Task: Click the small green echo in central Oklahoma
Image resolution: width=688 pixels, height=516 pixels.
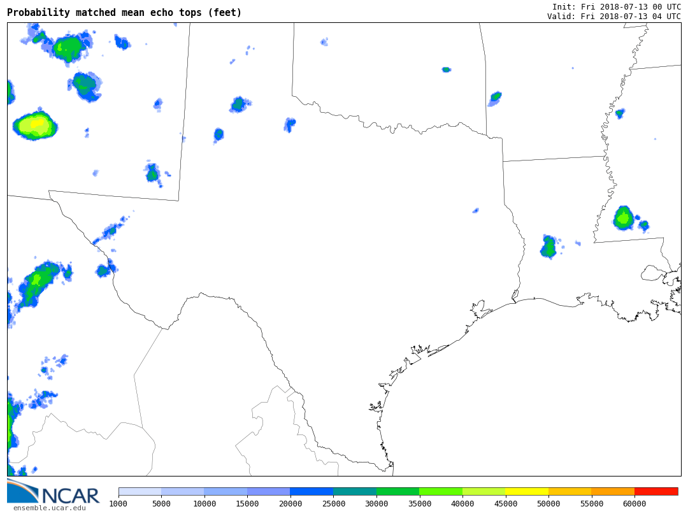Action: tap(446, 69)
